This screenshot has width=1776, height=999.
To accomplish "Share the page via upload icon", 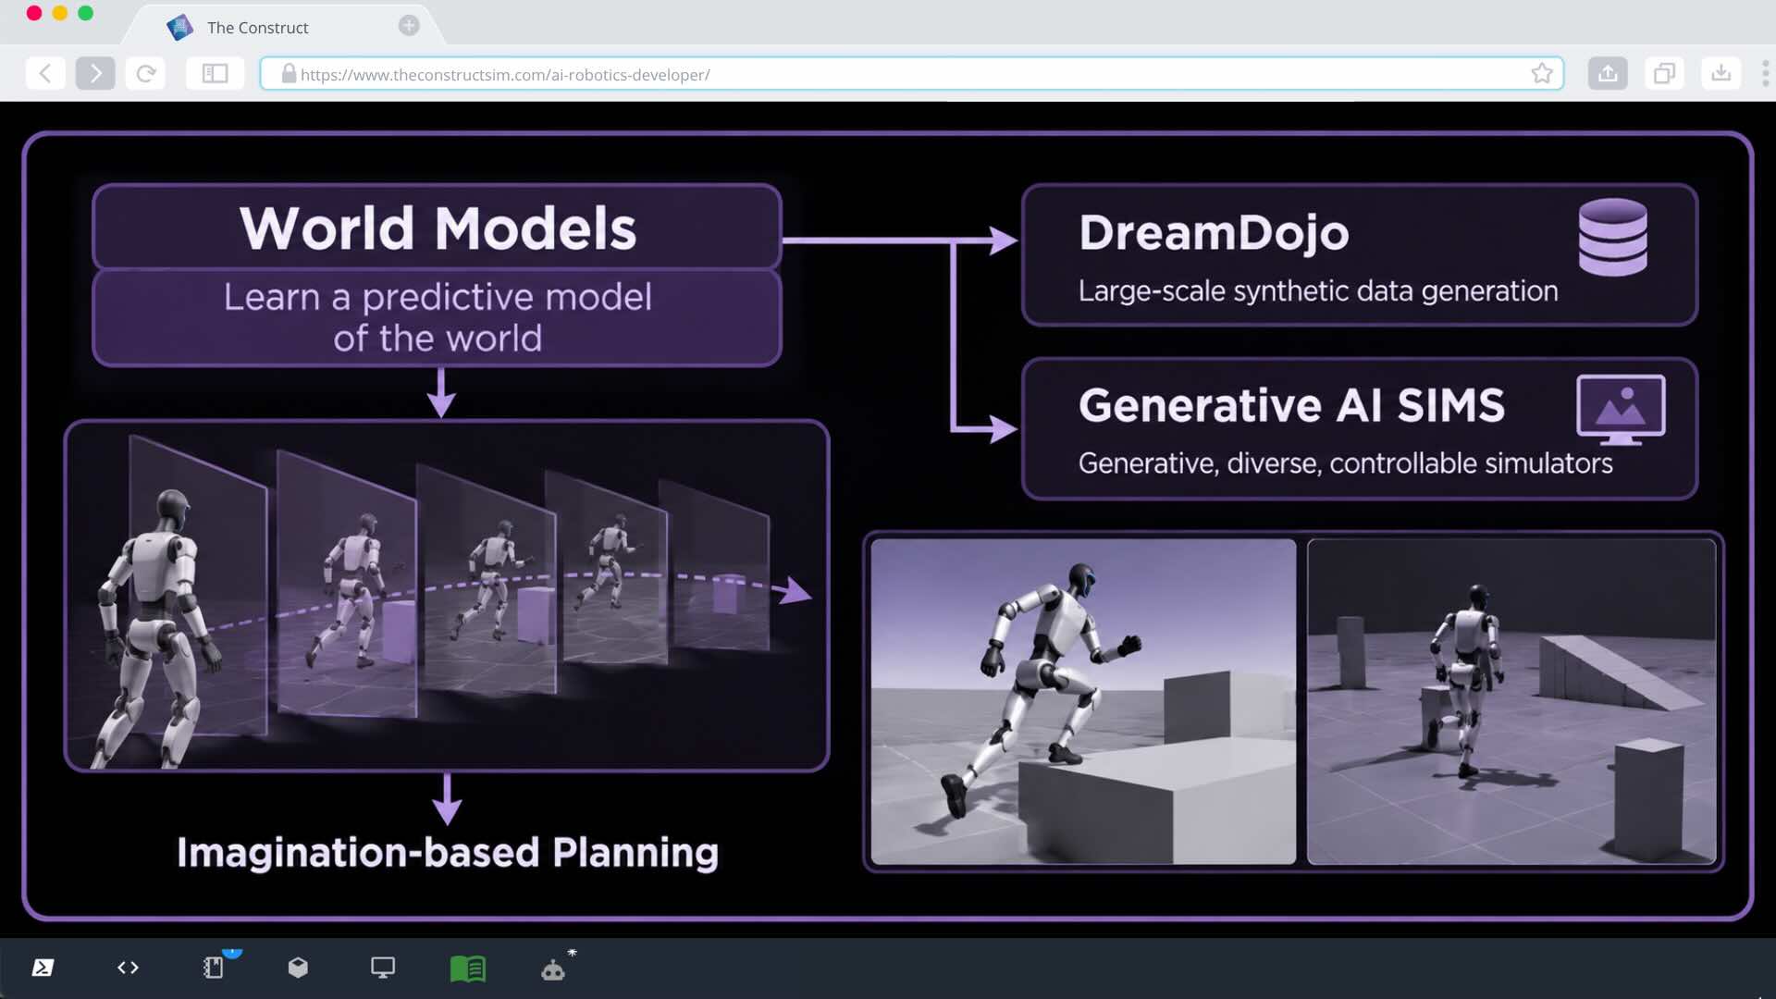I will [x=1608, y=73].
